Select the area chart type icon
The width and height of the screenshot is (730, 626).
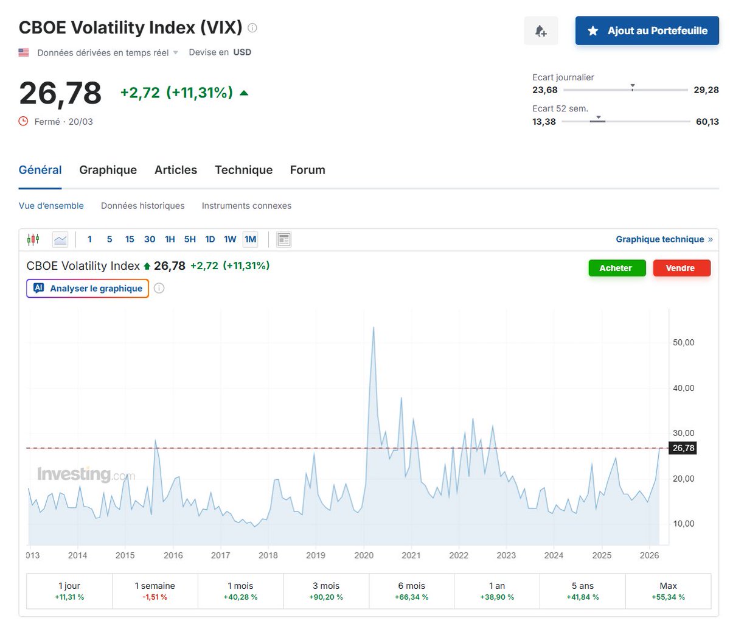60,239
